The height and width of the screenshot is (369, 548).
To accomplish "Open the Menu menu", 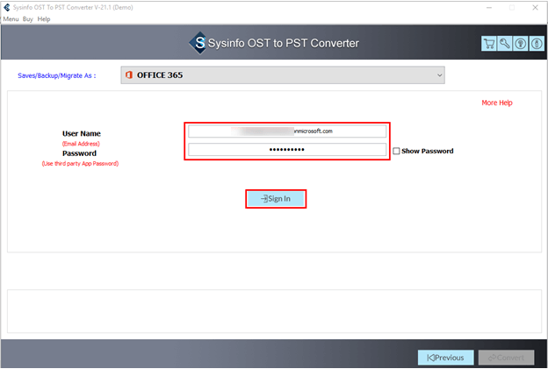I will tap(11, 19).
